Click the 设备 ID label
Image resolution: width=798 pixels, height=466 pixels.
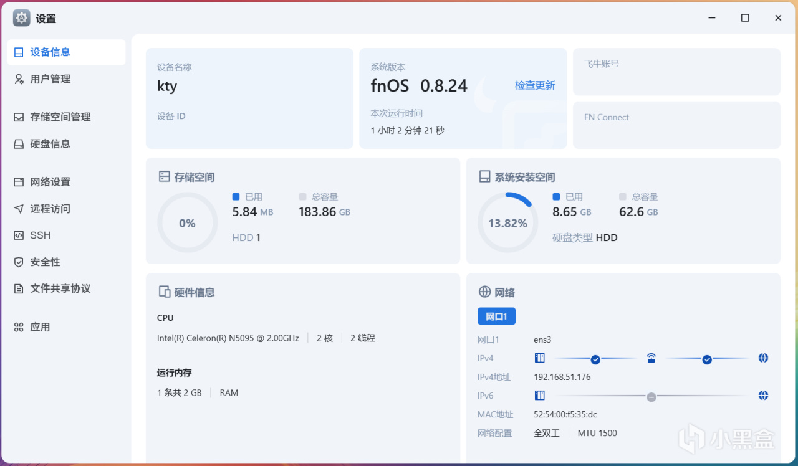point(171,117)
